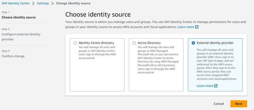Open Learn more link in External identity provider card
Screen dimensions: 254x110
pos(205,86)
